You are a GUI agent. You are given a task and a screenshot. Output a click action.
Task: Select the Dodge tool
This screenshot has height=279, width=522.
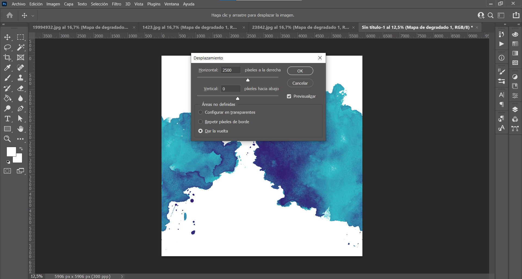[x=7, y=109]
